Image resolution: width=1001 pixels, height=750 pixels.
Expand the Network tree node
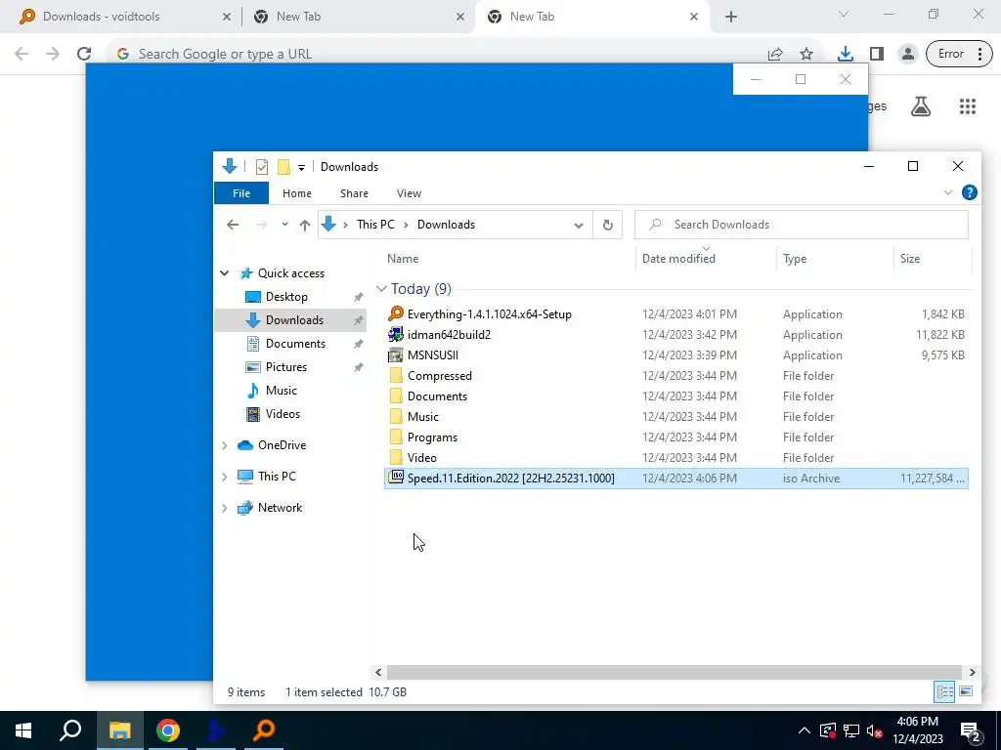click(x=224, y=508)
